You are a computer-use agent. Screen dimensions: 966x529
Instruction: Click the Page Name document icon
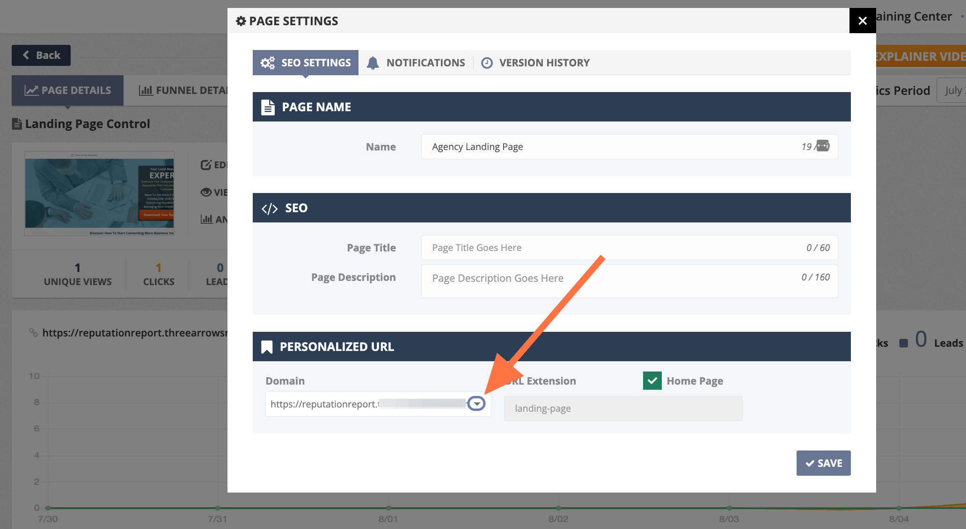click(268, 107)
